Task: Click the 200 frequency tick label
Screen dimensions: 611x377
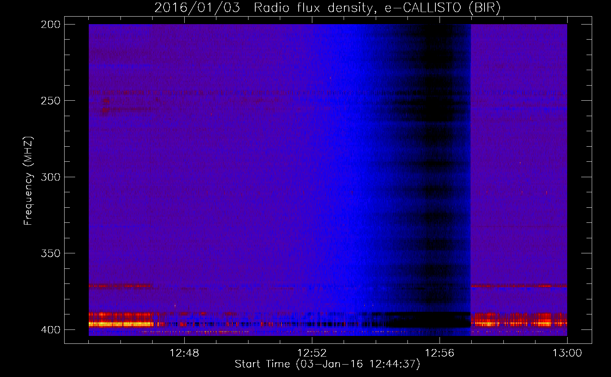Action: tap(51, 25)
